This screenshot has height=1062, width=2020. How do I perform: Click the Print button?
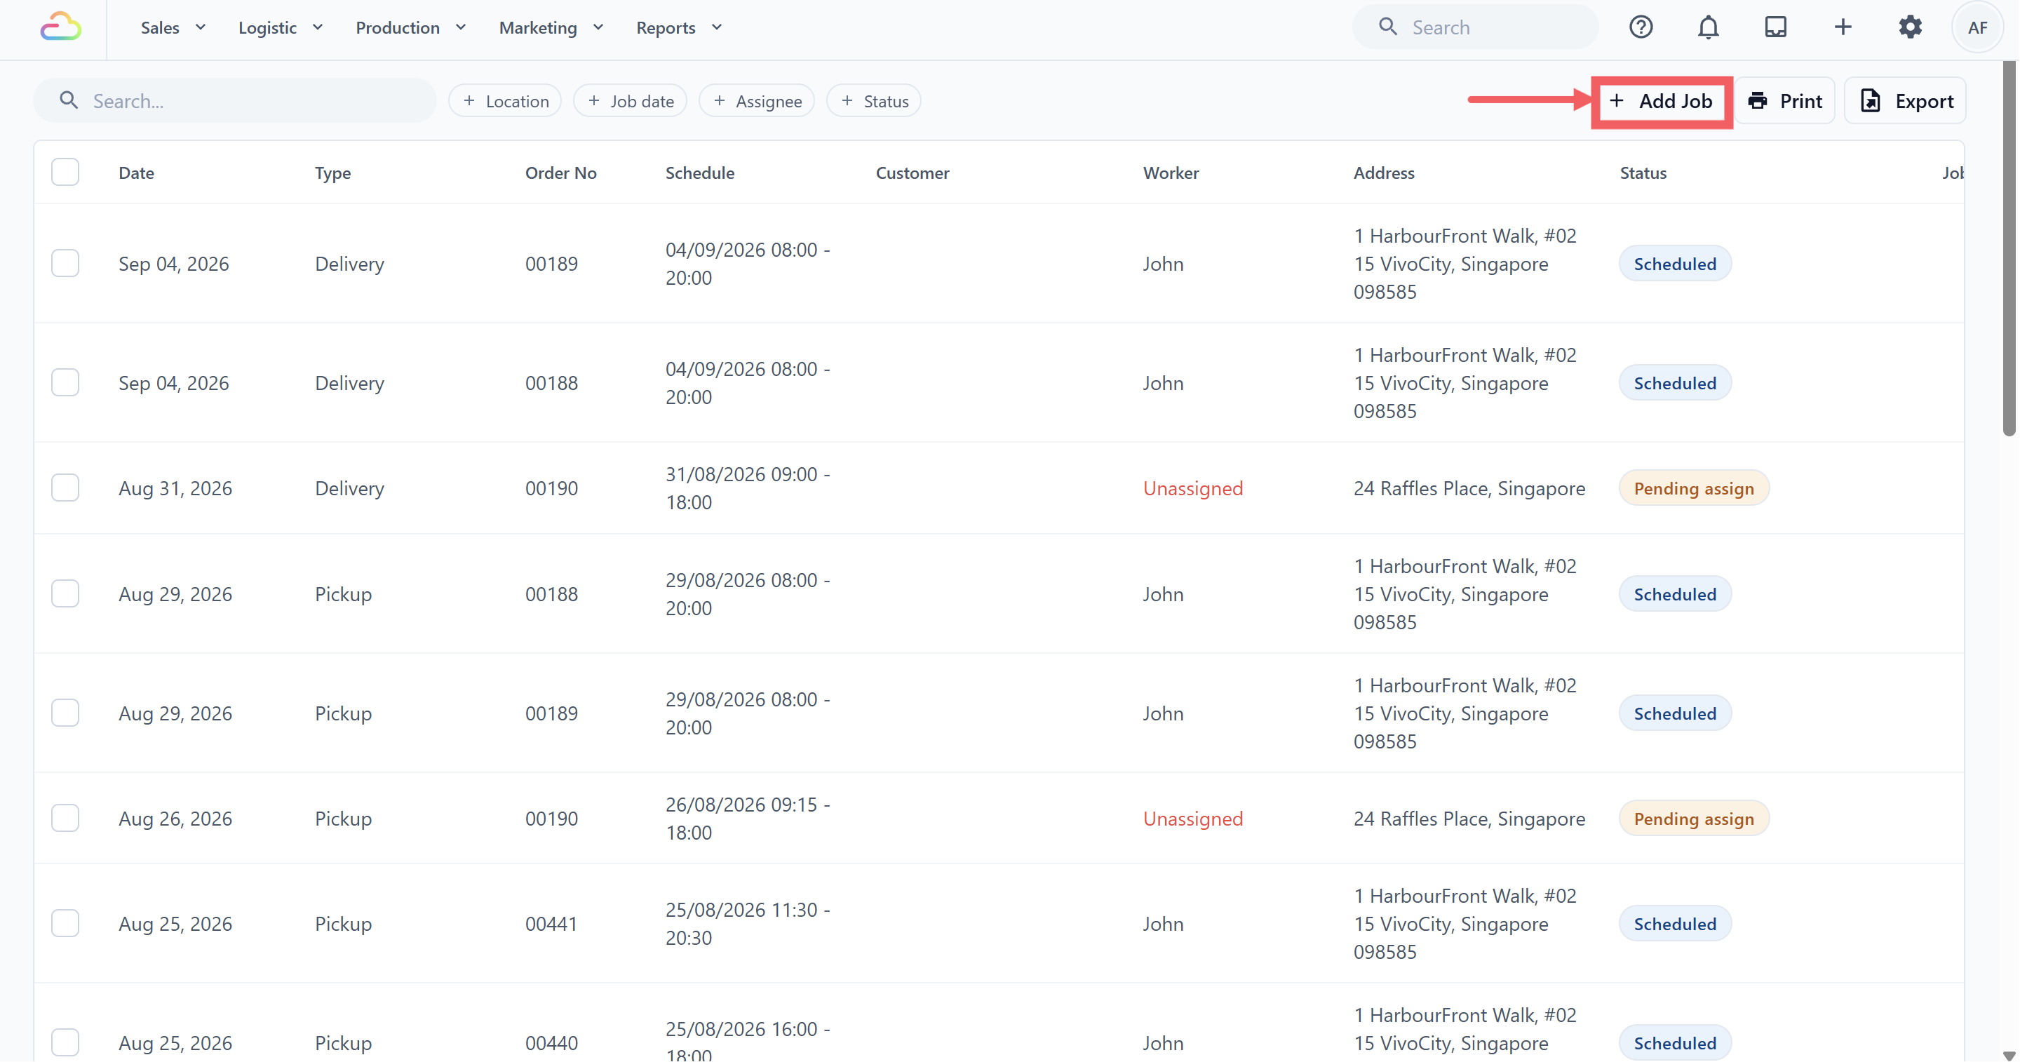coord(1785,100)
